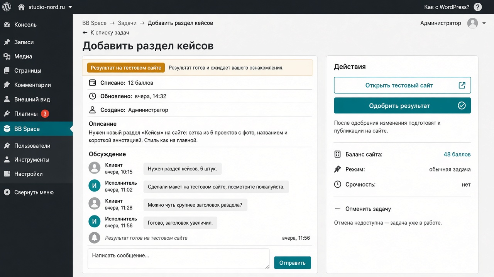Click the Плагины plug icon
The height and width of the screenshot is (277, 494).
click(x=7, y=113)
